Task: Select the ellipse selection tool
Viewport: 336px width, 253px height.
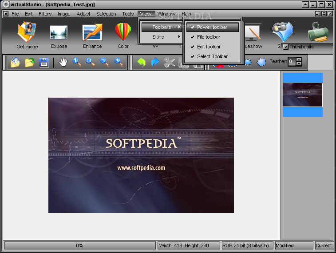Action: [x=248, y=62]
